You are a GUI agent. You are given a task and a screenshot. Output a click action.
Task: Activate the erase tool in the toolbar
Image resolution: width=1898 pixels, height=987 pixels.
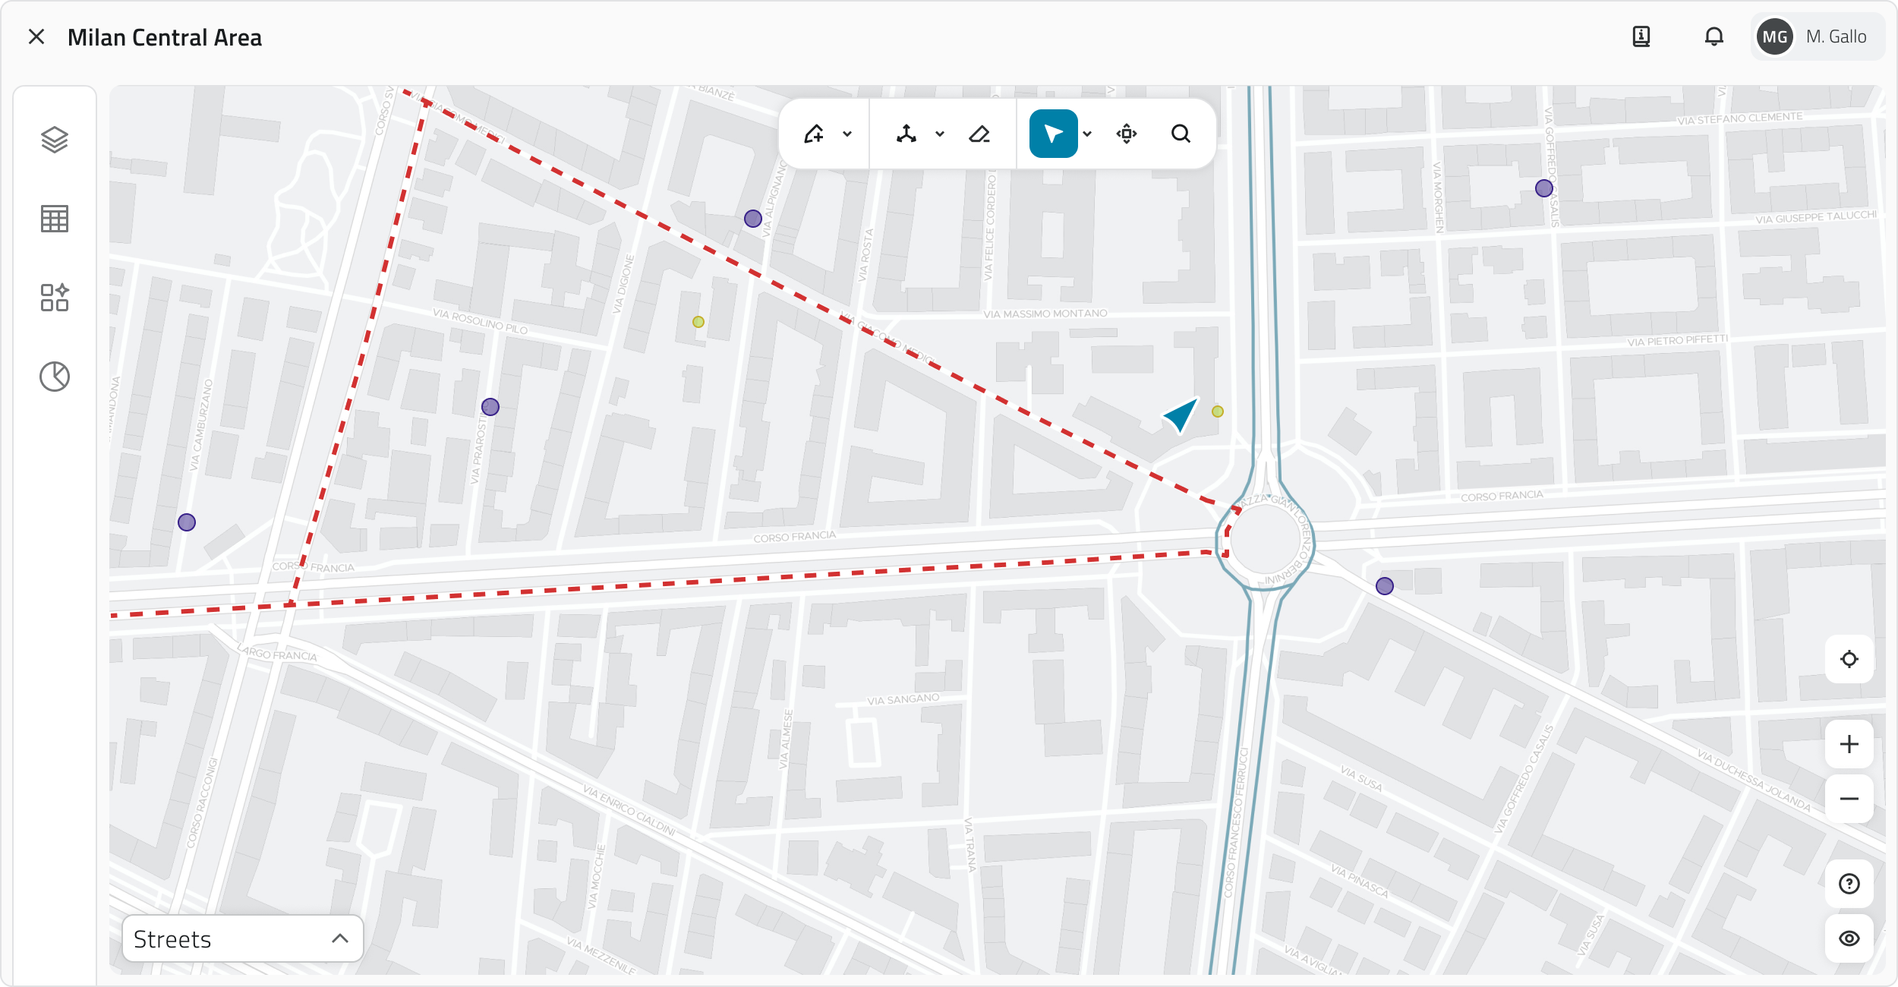click(x=979, y=134)
